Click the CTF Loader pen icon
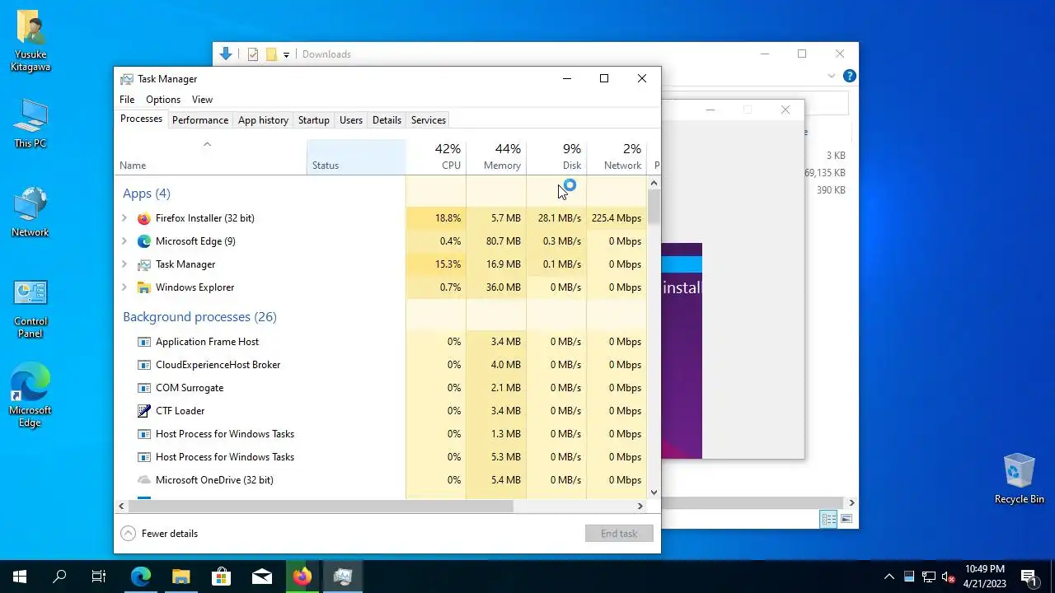This screenshot has height=593, width=1055. pos(144,411)
